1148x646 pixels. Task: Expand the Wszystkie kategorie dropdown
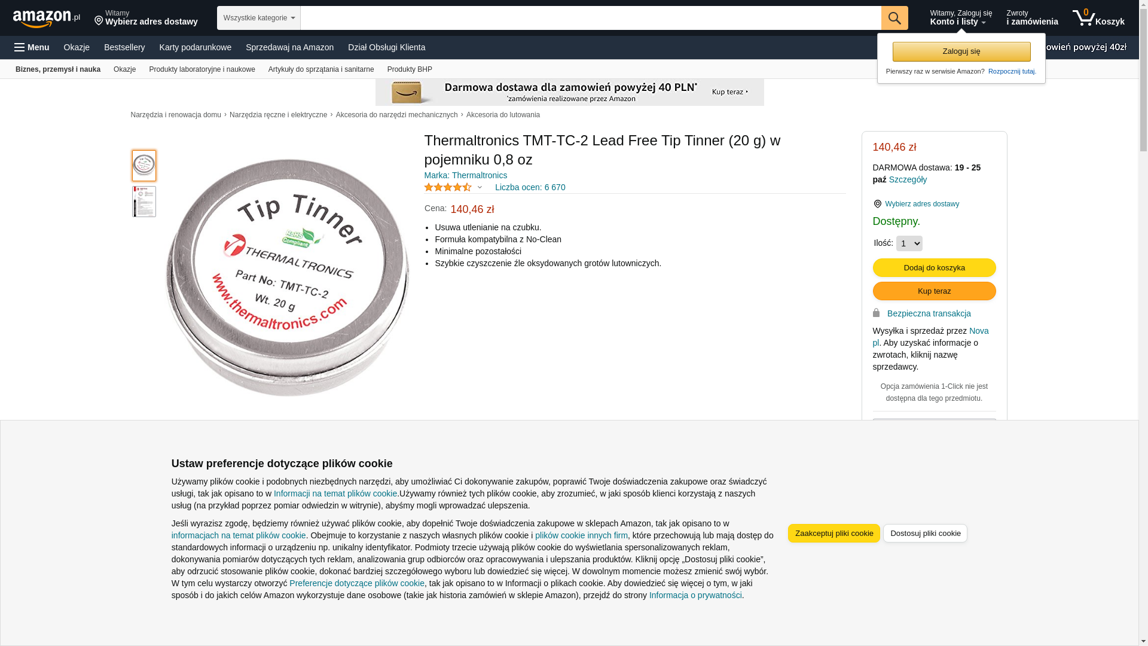pyautogui.click(x=259, y=18)
